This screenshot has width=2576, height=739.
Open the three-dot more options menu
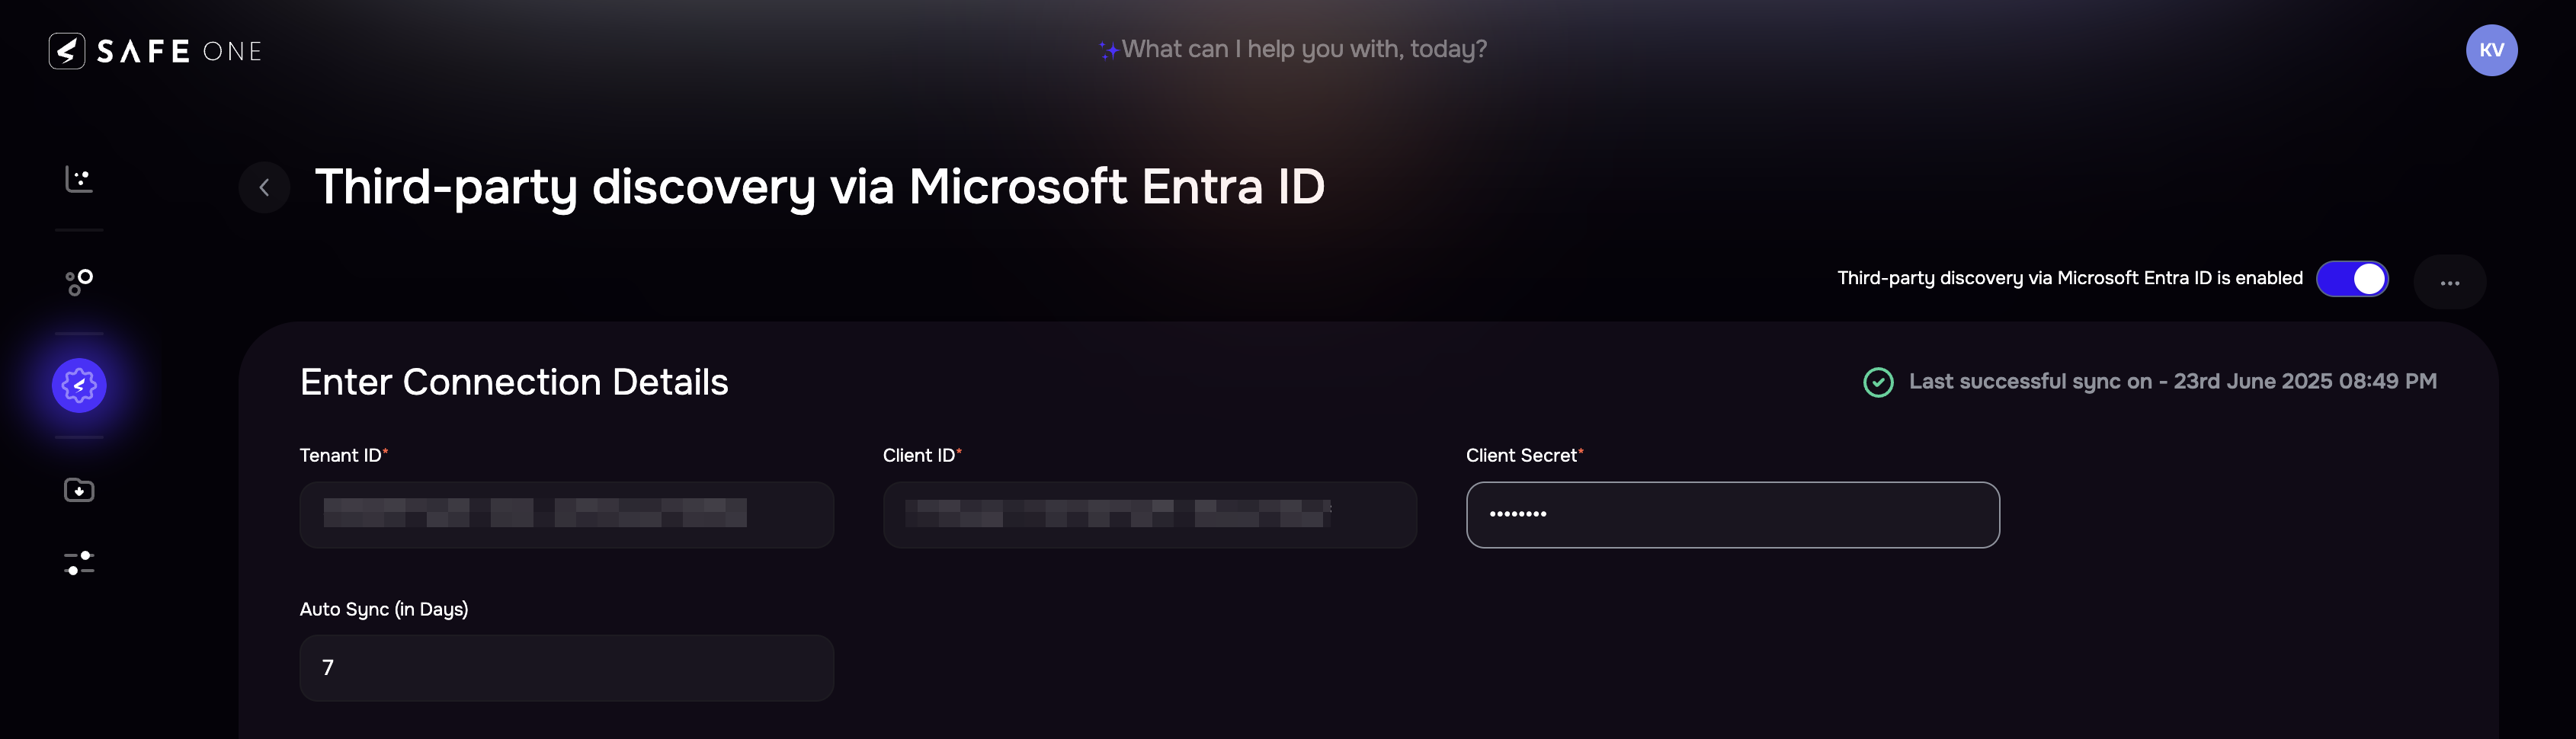click(x=2450, y=282)
